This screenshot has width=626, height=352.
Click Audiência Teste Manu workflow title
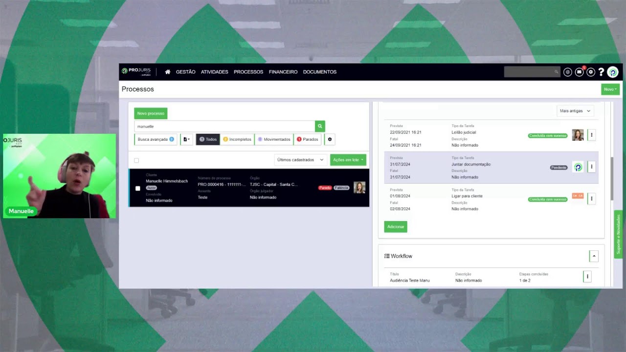(410, 281)
